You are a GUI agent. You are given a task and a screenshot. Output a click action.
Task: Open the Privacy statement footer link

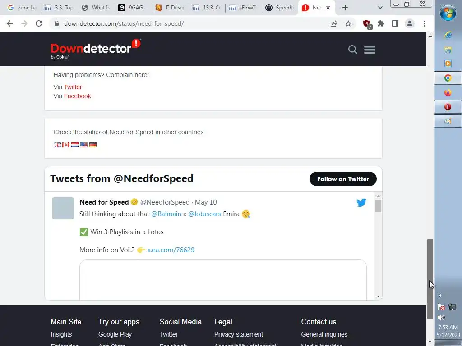pos(239,335)
